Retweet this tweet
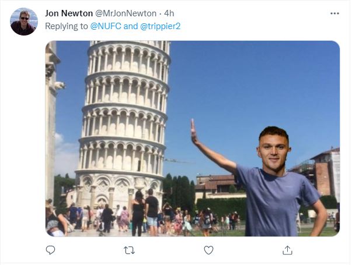The height and width of the screenshot is (265, 352). 130,250
